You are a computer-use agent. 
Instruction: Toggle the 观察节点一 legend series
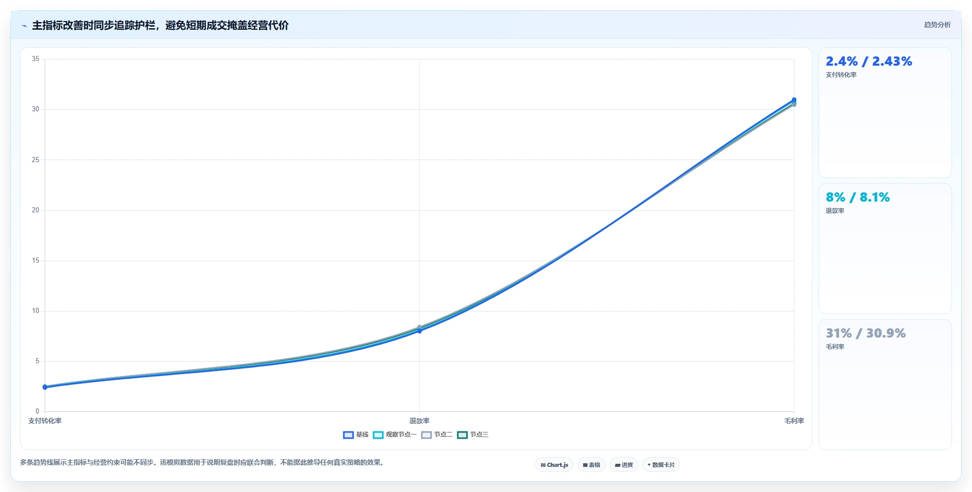395,435
